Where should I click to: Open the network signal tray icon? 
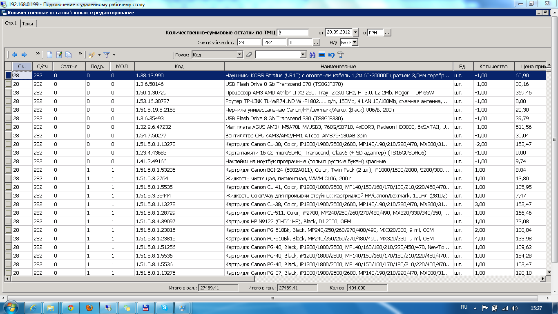505,308
